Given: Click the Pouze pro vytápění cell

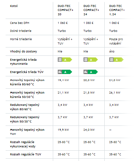Looking at the screenshot, I should 116,41.
